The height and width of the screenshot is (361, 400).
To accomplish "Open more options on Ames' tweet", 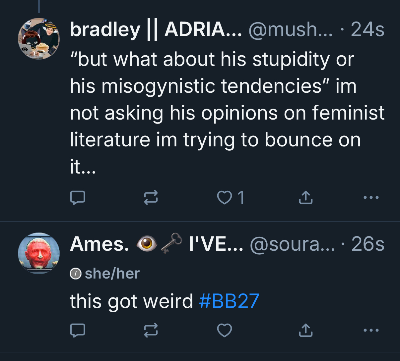I will (x=370, y=330).
